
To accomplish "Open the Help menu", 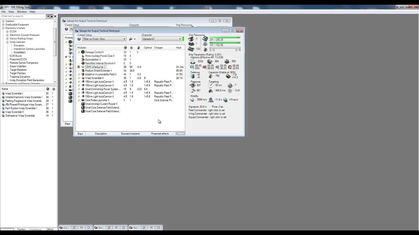I will click(32, 12).
